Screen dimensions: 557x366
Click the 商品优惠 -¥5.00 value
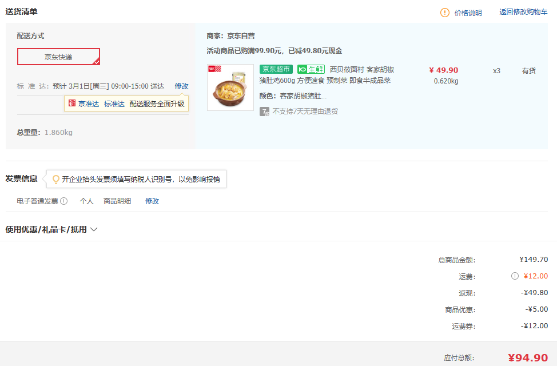[536, 309]
